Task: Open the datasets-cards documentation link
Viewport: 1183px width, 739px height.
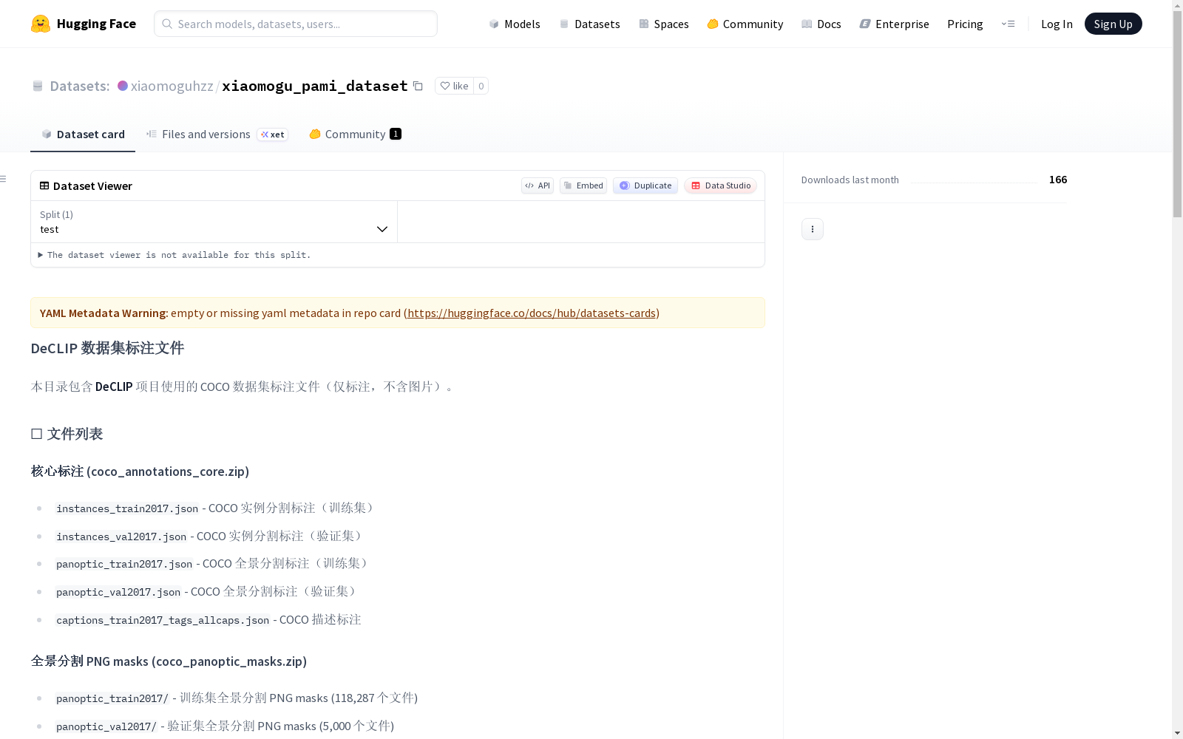Action: click(x=532, y=313)
